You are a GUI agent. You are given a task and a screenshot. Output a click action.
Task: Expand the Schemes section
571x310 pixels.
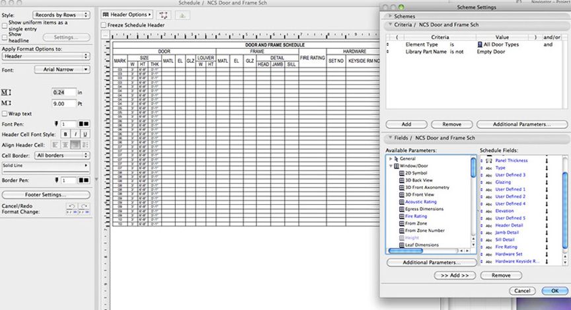[x=390, y=16]
